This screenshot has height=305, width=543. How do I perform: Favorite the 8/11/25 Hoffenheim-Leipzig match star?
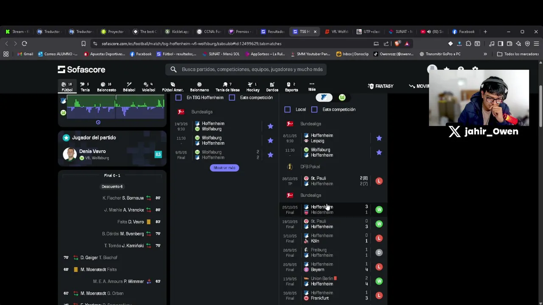coord(379,138)
